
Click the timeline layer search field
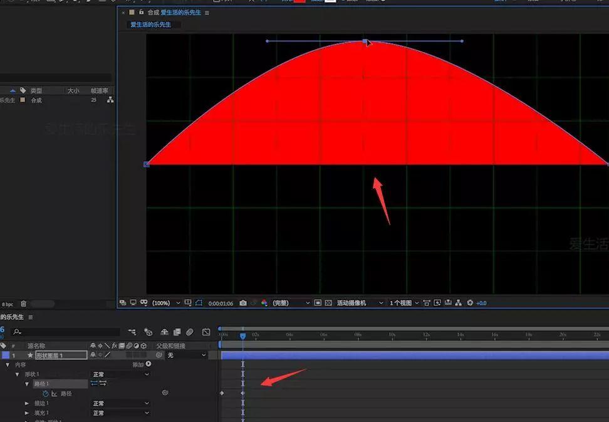click(x=66, y=332)
